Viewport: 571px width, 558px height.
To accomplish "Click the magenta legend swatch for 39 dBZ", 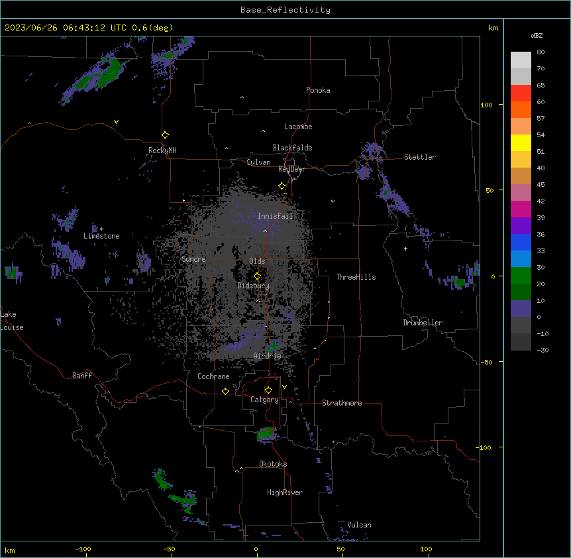I will pyautogui.click(x=521, y=209).
